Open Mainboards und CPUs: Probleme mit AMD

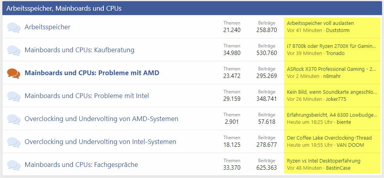[92, 73]
